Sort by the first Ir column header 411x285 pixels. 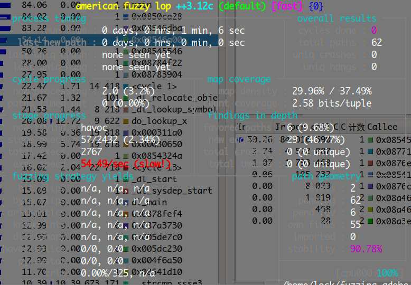tap(255, 127)
